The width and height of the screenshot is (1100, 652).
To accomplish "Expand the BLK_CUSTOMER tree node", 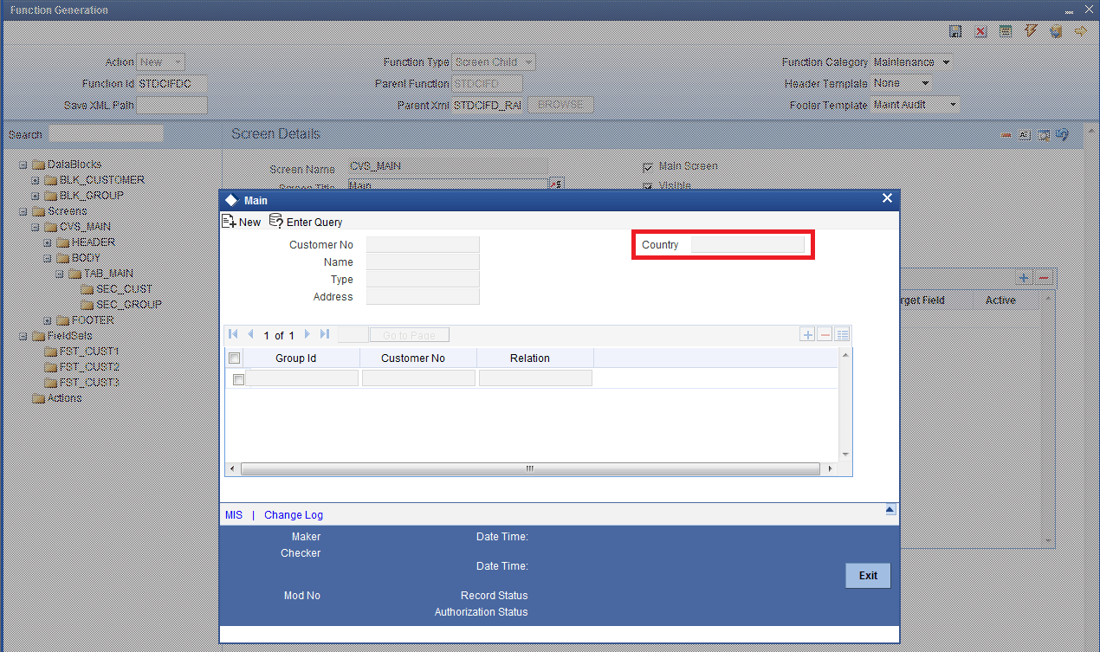I will coord(36,180).
